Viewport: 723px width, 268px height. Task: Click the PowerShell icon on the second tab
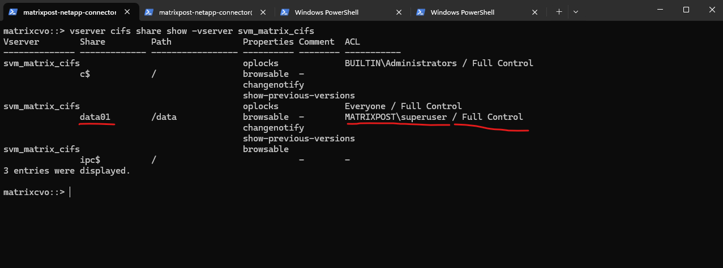(149, 12)
